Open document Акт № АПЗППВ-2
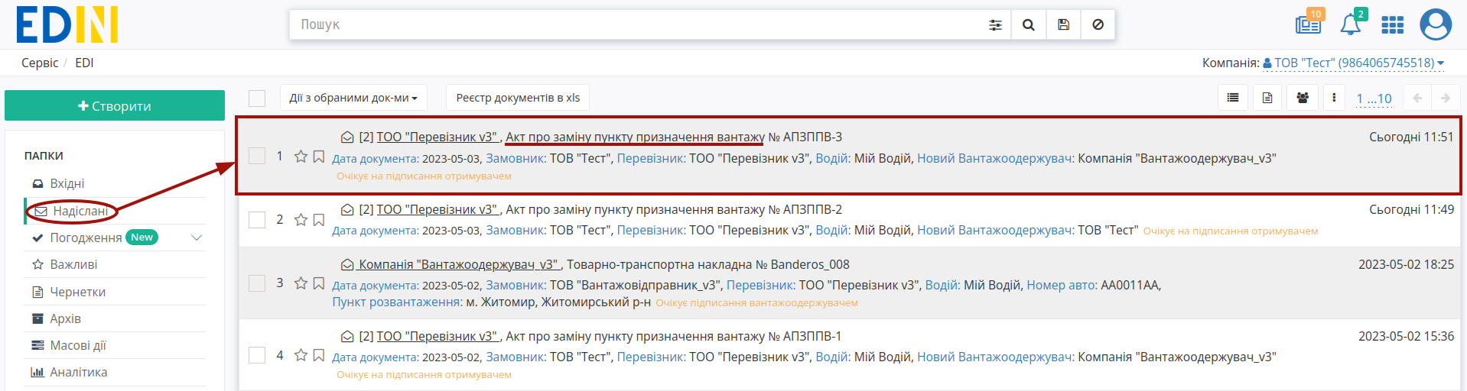Image resolution: width=1467 pixels, height=391 pixels. [x=674, y=209]
